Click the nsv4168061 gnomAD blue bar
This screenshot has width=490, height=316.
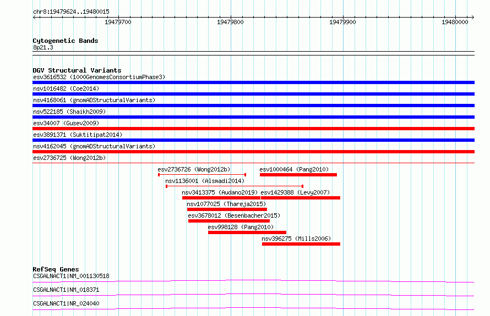(253, 106)
